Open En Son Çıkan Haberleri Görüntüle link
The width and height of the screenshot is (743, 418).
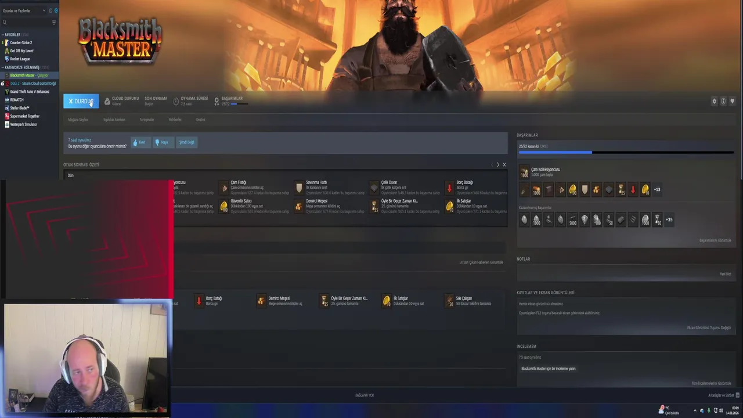[481, 262]
